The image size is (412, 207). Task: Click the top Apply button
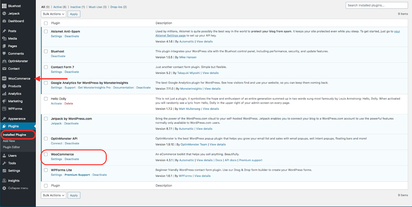[x=74, y=14]
